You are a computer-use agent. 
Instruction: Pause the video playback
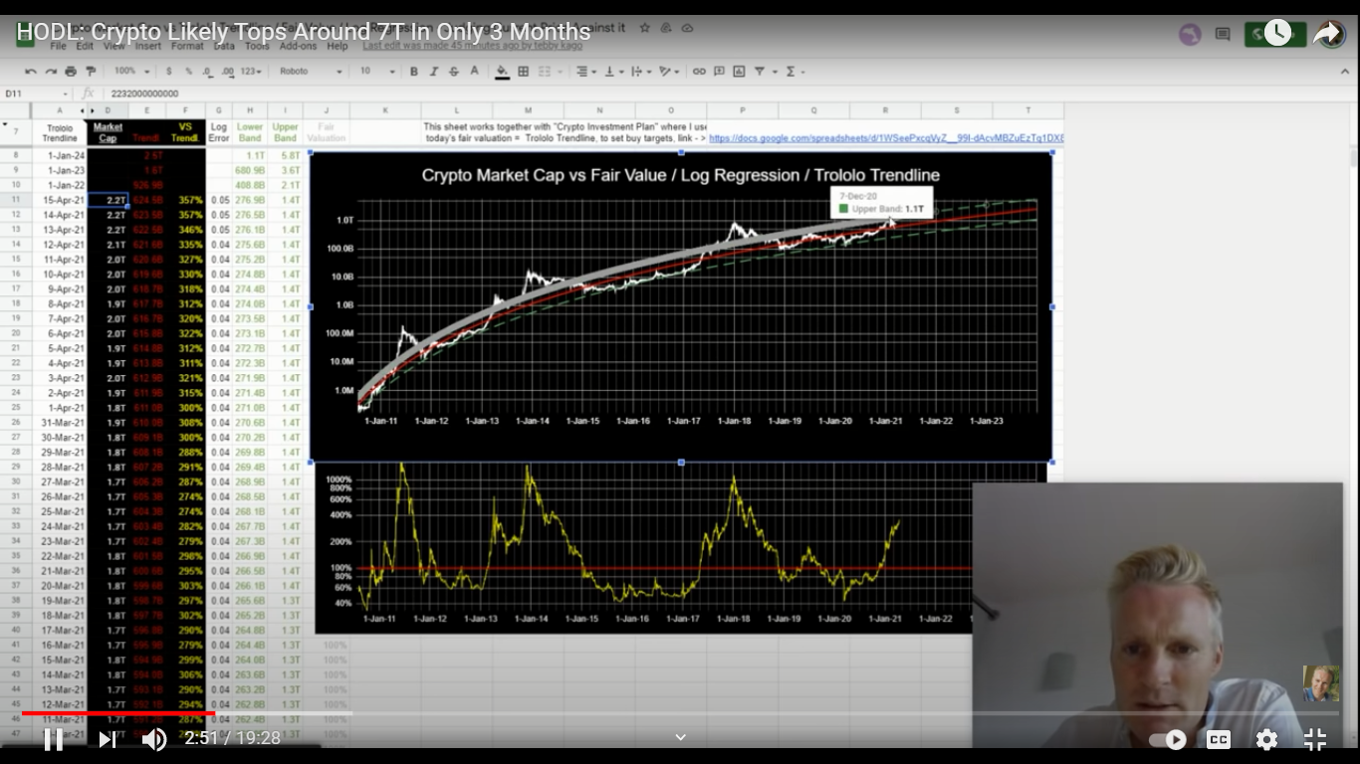[54, 738]
